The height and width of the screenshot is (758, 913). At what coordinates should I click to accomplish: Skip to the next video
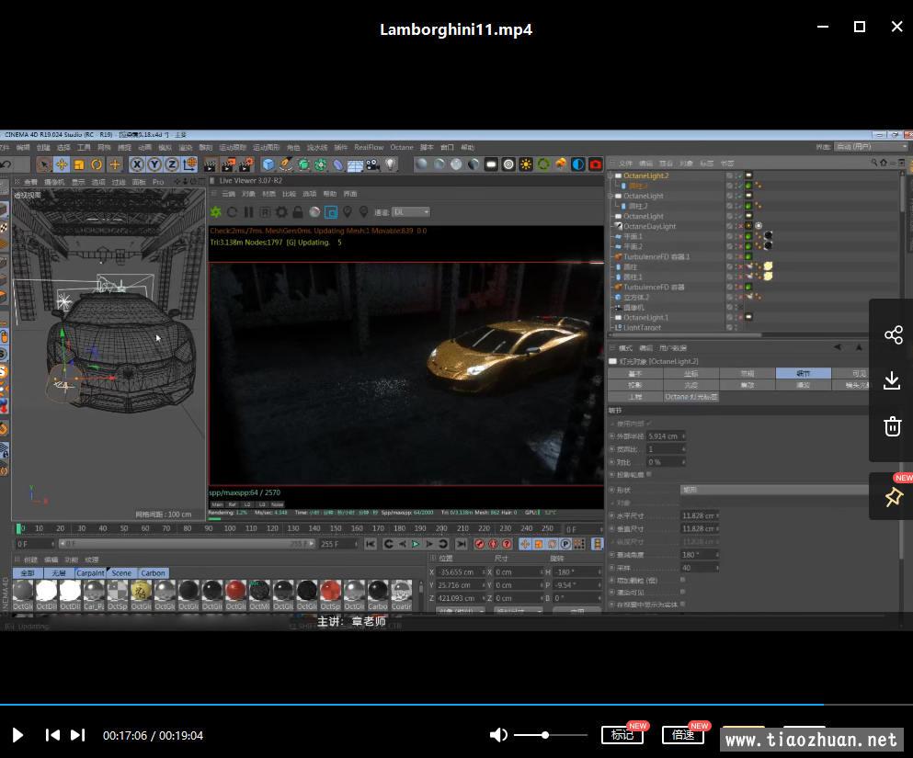coord(78,735)
